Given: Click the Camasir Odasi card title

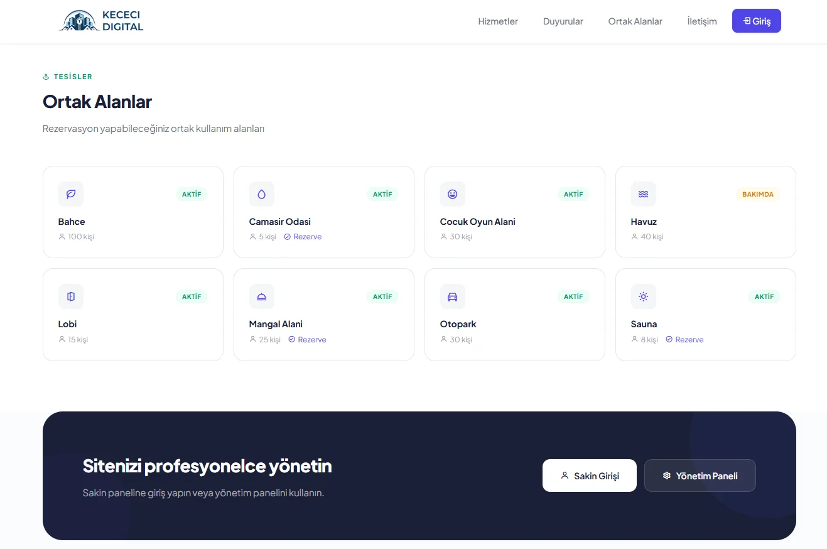Looking at the screenshot, I should pyautogui.click(x=280, y=222).
